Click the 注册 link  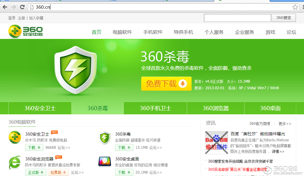point(21,18)
